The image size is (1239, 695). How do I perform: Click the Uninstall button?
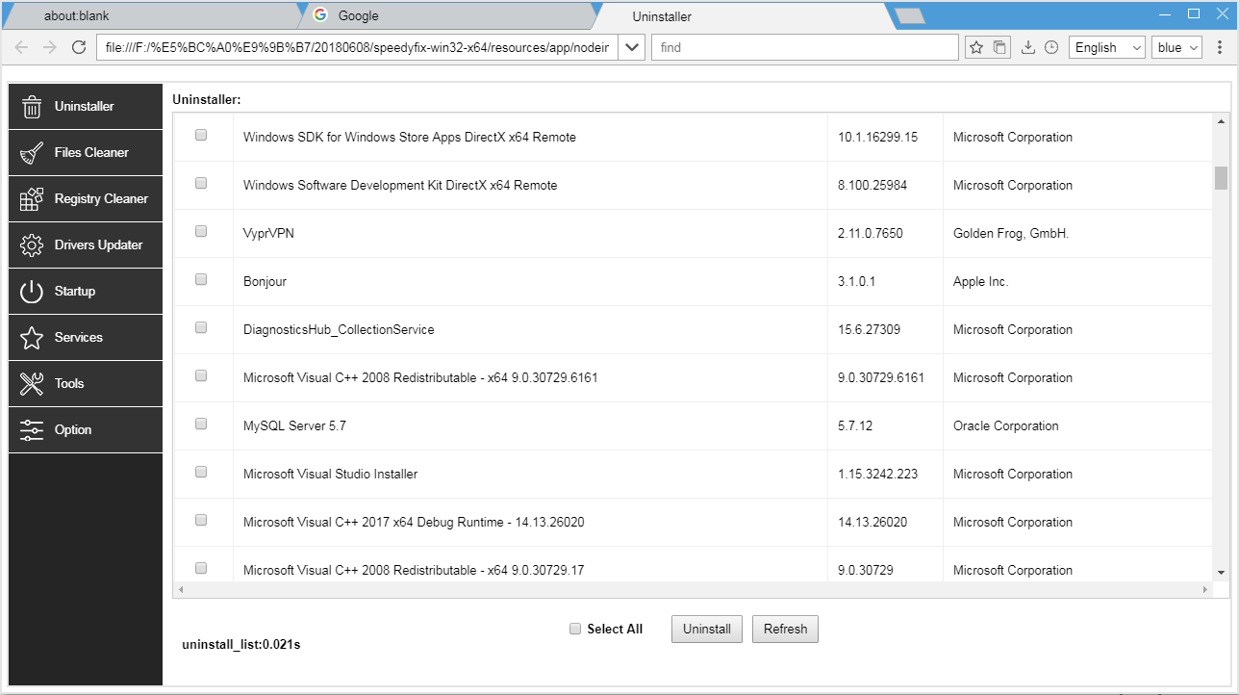click(707, 629)
